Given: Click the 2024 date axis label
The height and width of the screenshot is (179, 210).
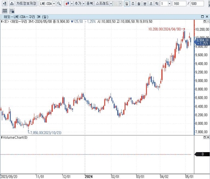Looking at the screenshot, I should click(89, 176).
